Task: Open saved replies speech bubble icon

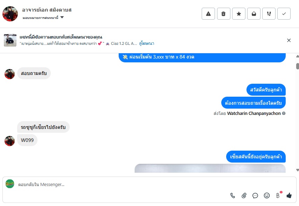Action: [x=255, y=195]
